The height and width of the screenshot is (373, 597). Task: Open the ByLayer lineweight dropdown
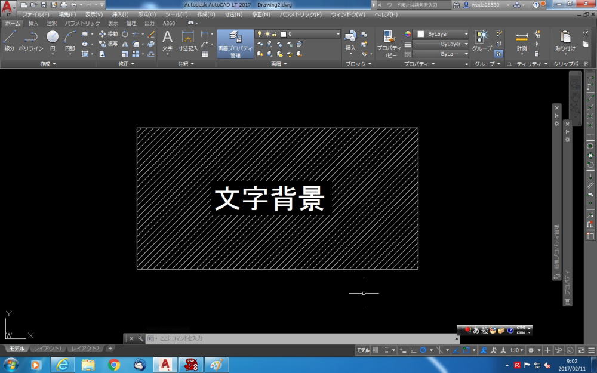coord(441,44)
